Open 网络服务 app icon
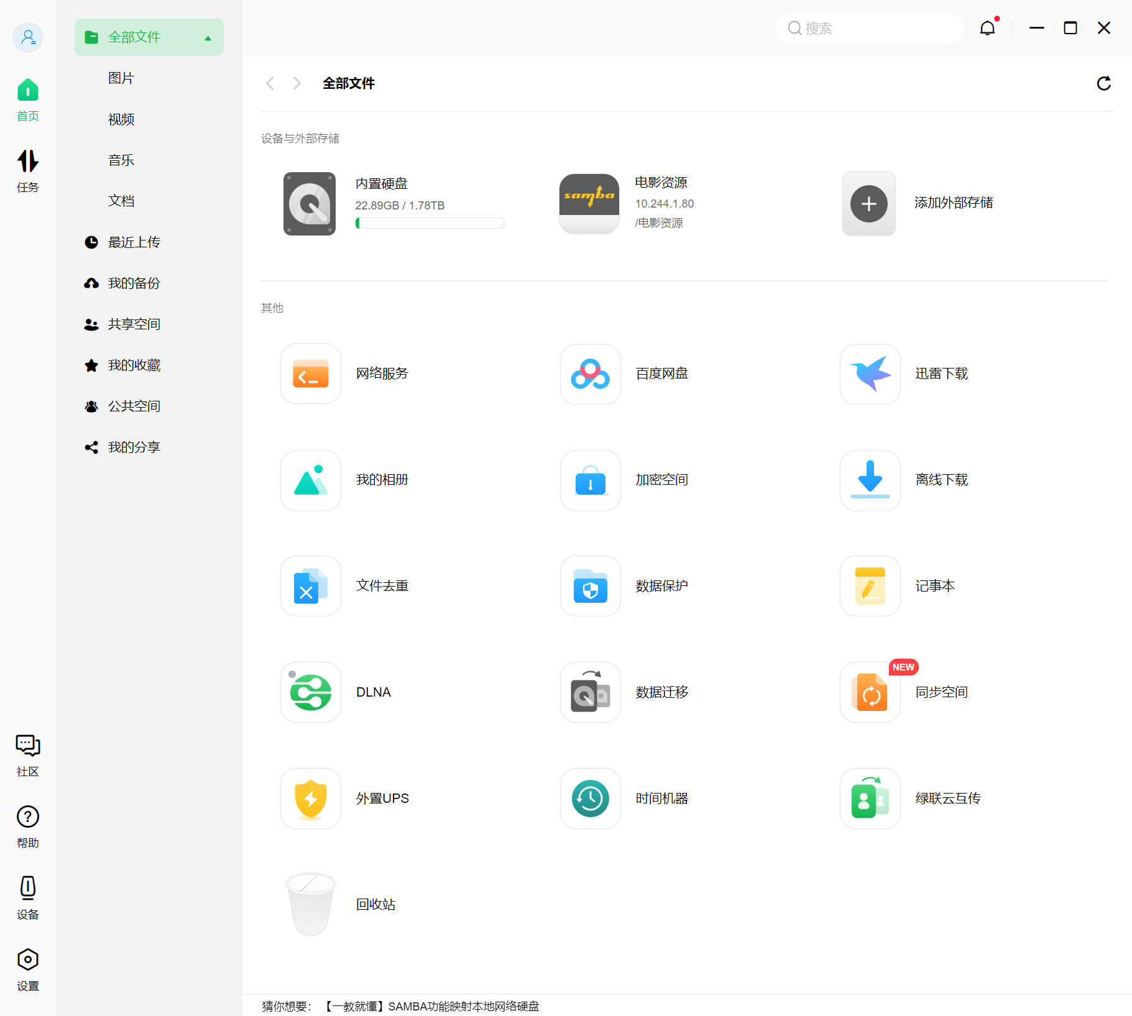1132x1016 pixels. (311, 373)
